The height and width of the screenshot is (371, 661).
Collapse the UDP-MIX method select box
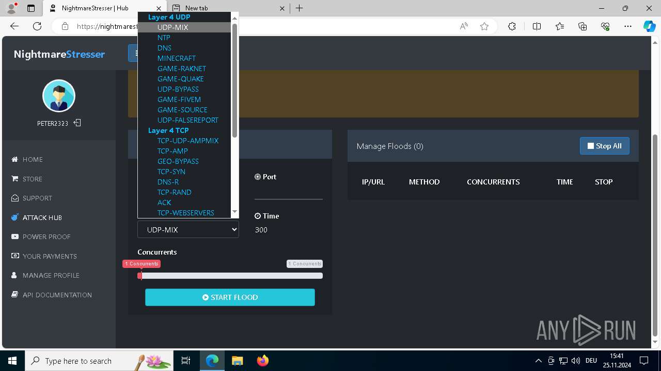click(188, 229)
